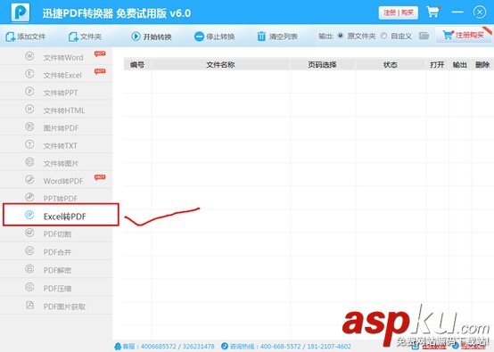
Task: Click the 开始转换 label
Action: tap(157, 37)
